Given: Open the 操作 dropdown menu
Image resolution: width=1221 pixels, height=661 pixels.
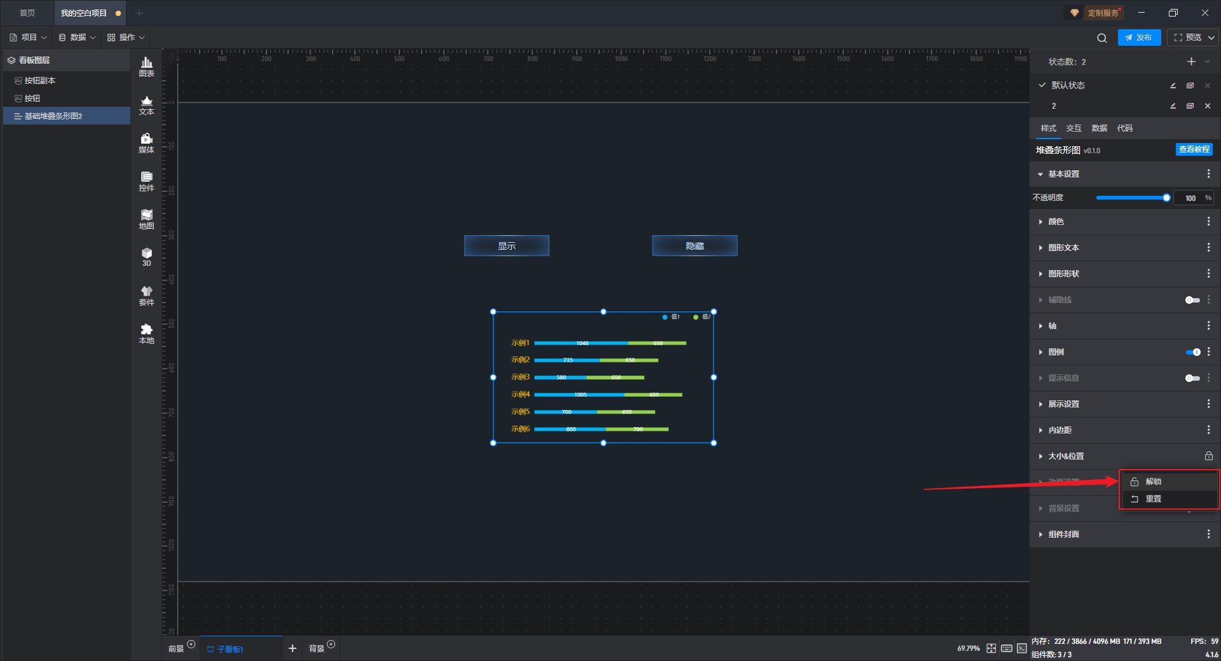Looking at the screenshot, I should pos(126,37).
